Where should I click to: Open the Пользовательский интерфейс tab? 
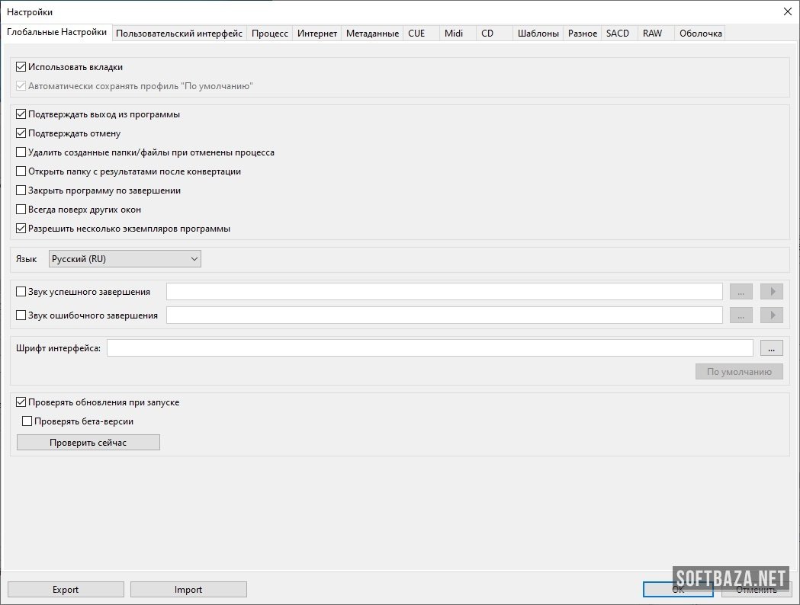click(x=179, y=34)
